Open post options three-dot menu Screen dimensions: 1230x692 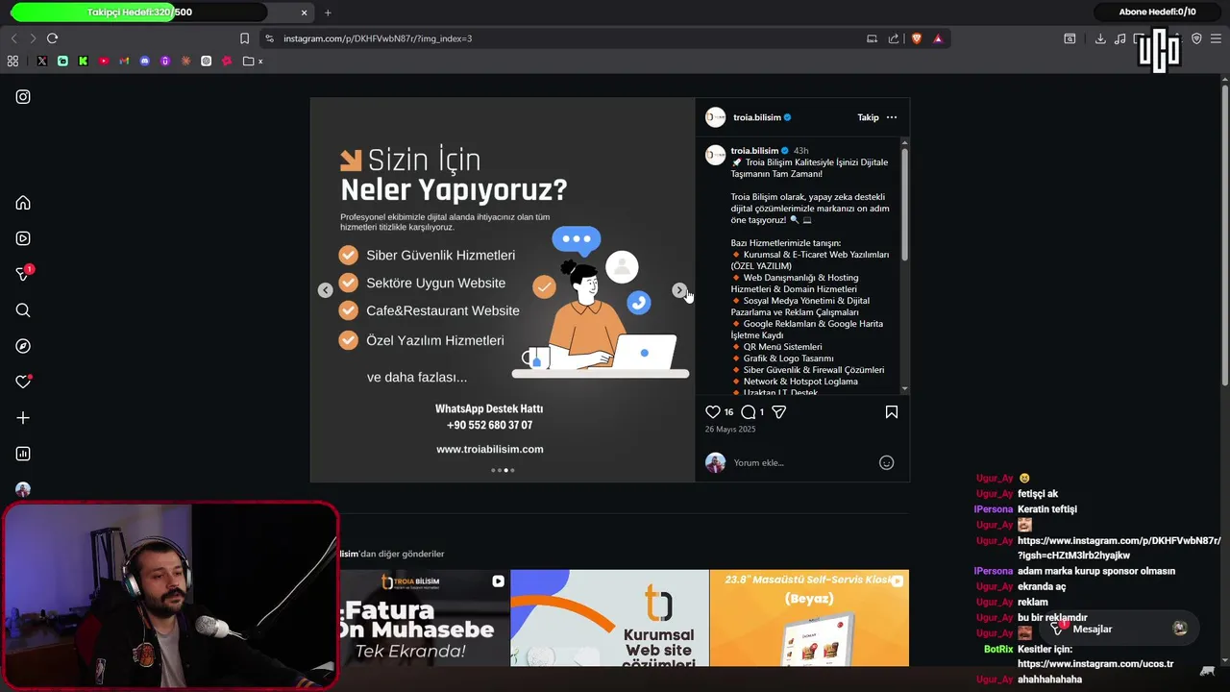click(892, 117)
